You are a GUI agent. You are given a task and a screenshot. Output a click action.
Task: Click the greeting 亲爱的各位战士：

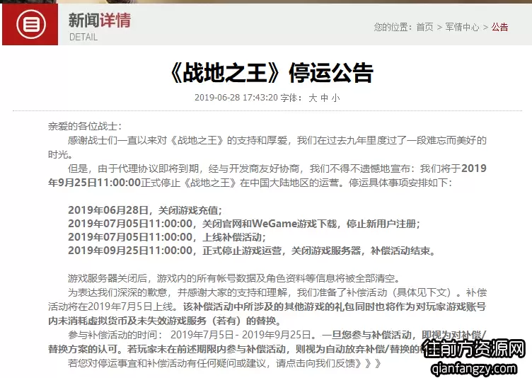(85, 126)
